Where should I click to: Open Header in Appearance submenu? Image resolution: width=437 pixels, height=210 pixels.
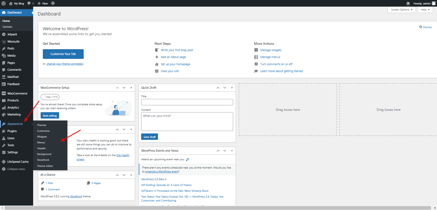[x=41, y=148]
